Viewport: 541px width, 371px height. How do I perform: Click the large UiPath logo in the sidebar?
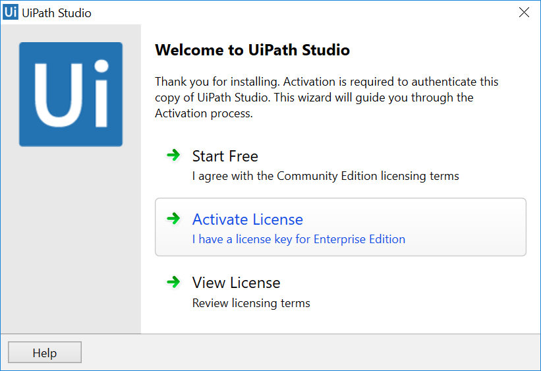pyautogui.click(x=71, y=94)
